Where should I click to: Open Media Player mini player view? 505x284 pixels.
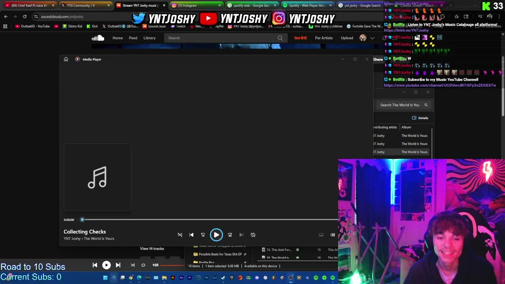click(321, 235)
